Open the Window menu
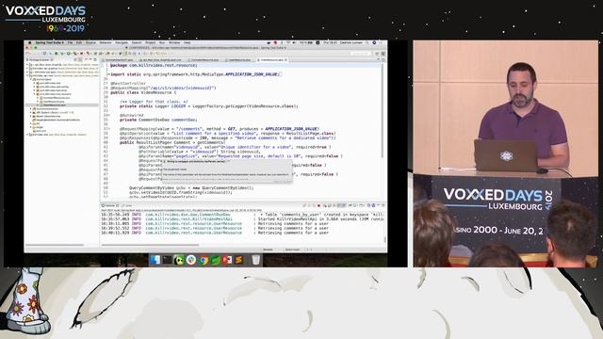The height and width of the screenshot is (339, 603). click(x=174, y=42)
